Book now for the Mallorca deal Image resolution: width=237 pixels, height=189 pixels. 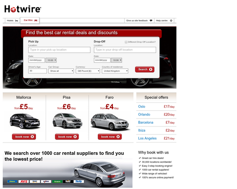(x=24, y=136)
